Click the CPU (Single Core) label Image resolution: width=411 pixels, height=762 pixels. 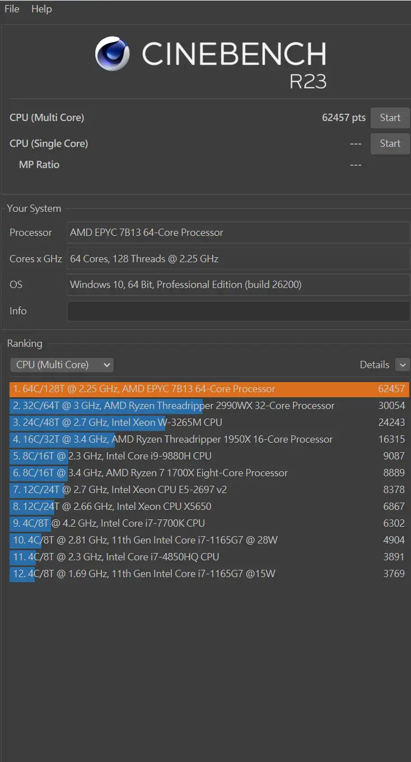coord(49,143)
